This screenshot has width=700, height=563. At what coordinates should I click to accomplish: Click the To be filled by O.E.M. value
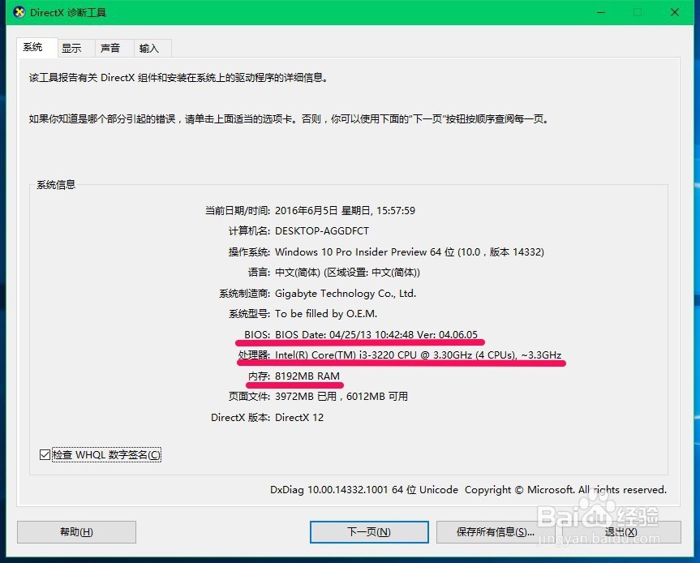click(326, 314)
